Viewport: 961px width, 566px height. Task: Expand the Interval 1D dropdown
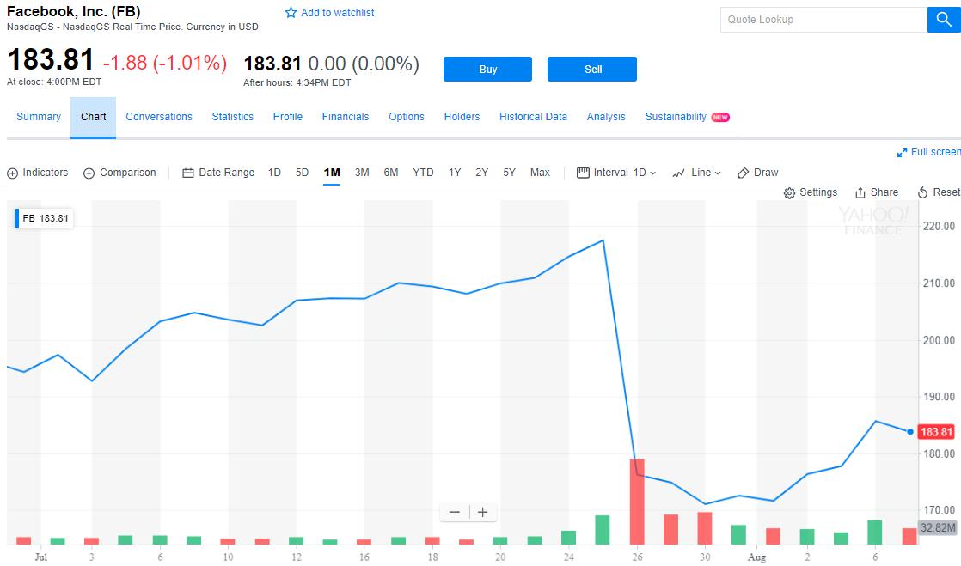616,173
